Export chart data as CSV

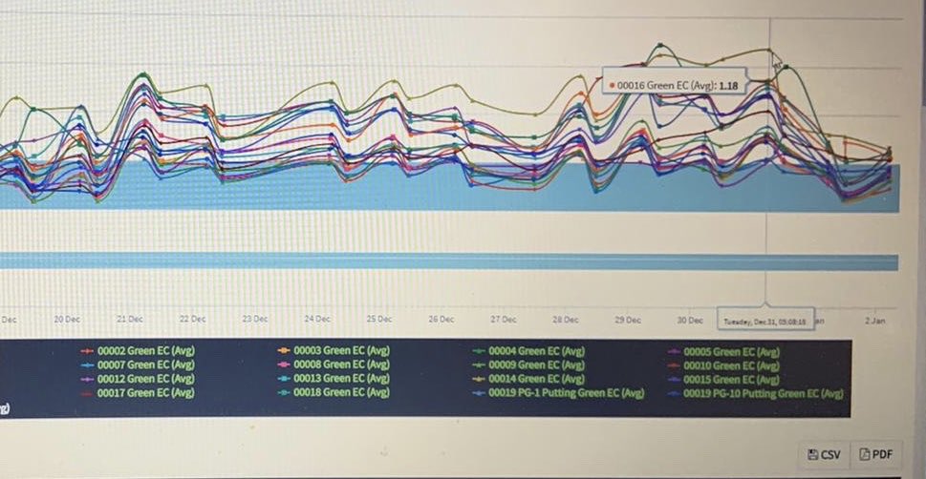coord(824,454)
